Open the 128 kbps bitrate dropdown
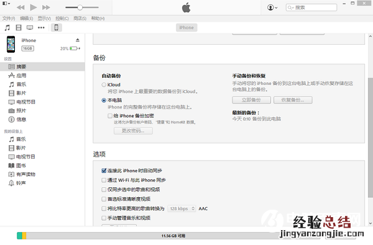 [x=182, y=208]
